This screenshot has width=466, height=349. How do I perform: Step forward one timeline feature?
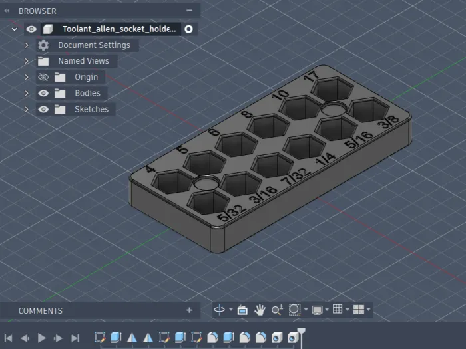[x=58, y=338]
